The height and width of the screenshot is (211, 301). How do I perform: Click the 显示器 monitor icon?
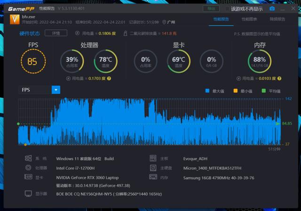28,193
